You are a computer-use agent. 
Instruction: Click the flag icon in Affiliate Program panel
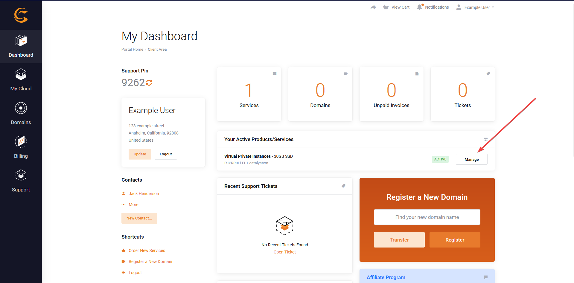486,277
